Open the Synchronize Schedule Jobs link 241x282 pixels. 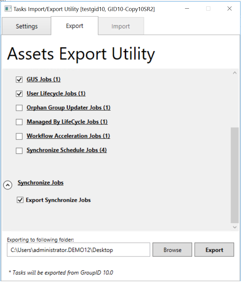click(x=67, y=150)
